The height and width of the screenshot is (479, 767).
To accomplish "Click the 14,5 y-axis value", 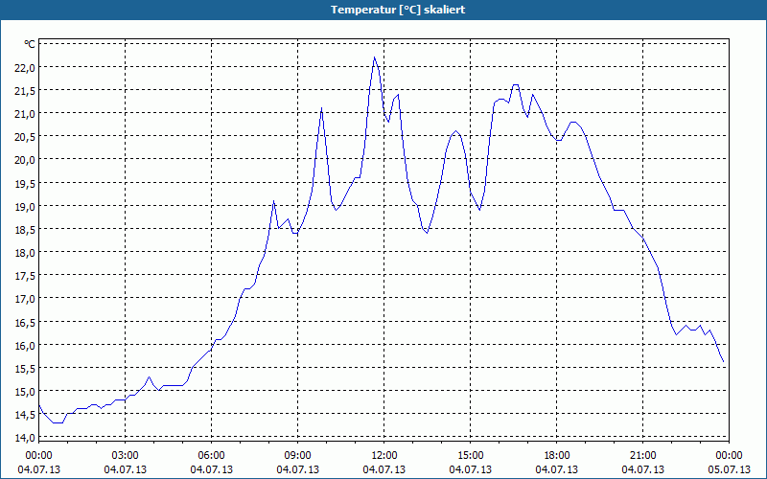I will (25, 415).
